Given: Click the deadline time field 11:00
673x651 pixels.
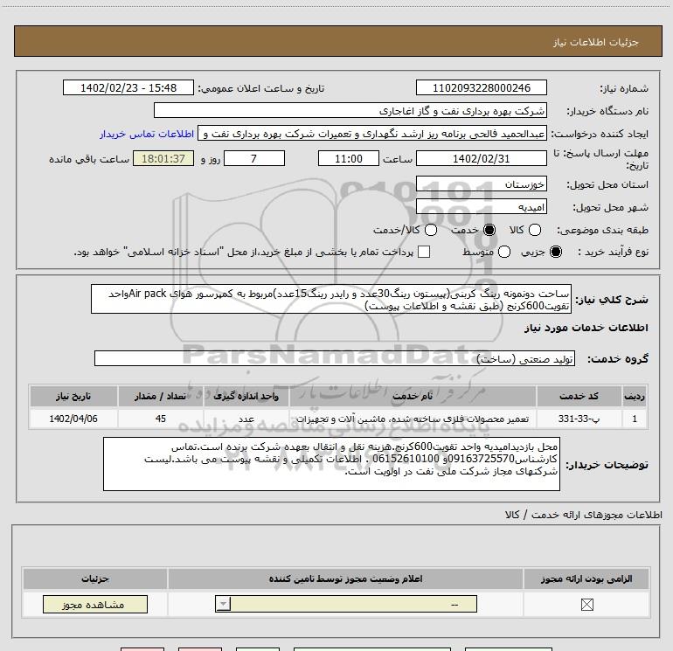Looking at the screenshot, I should (x=349, y=159).
